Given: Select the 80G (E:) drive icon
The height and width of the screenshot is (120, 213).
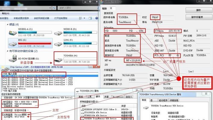Looking at the screenshot, I should coord(13,44).
